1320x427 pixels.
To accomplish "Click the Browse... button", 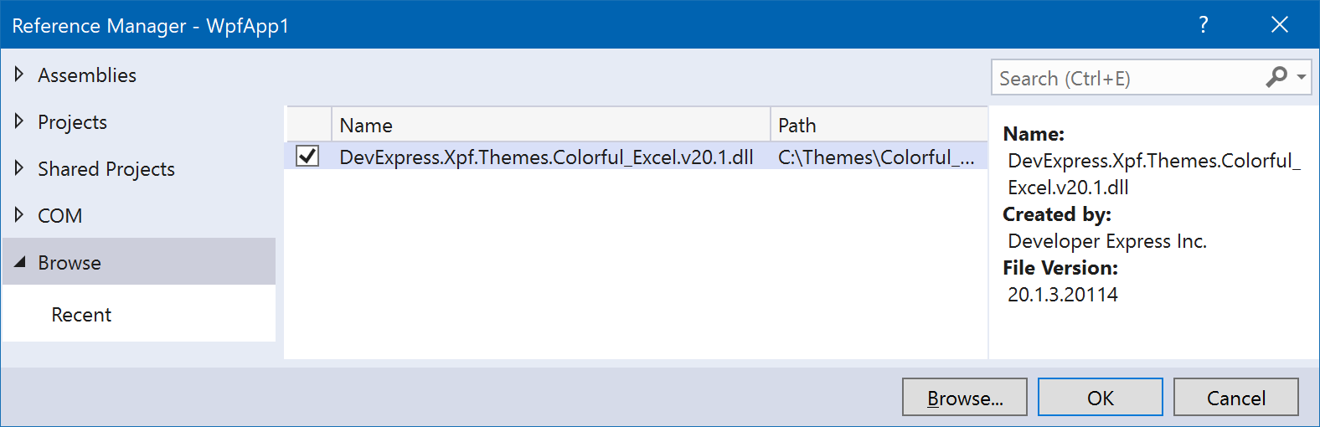I will [x=964, y=398].
